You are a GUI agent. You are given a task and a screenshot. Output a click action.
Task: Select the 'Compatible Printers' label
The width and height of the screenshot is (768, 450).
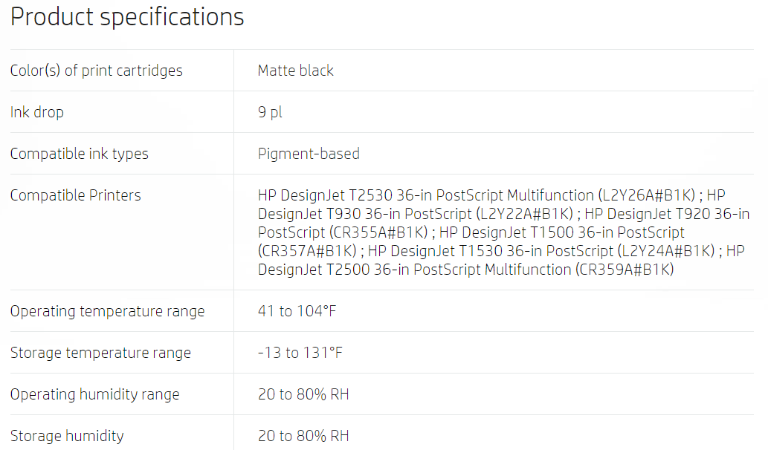75,195
